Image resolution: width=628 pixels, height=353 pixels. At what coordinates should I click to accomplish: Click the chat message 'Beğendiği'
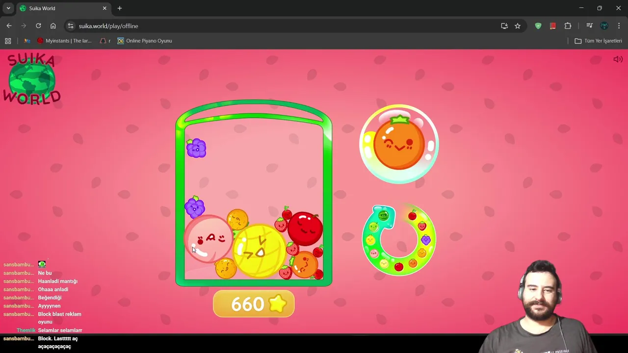[50, 298]
